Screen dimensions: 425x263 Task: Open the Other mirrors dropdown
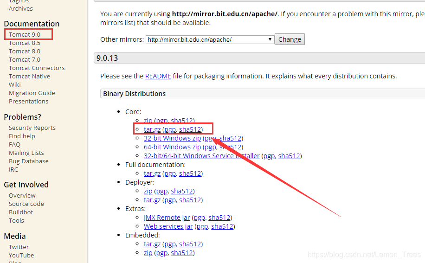tap(210, 39)
